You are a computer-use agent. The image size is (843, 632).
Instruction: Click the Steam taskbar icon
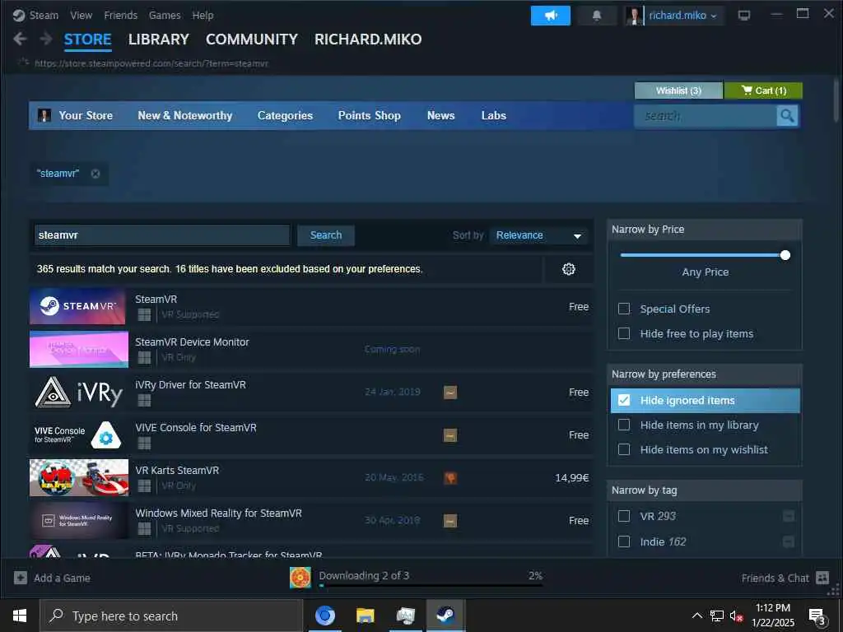(x=445, y=616)
